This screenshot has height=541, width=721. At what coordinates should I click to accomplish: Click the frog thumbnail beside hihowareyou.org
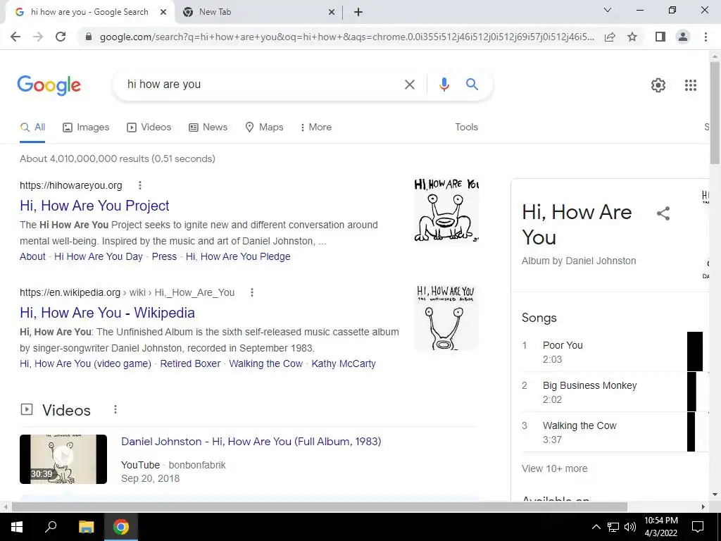(446, 211)
